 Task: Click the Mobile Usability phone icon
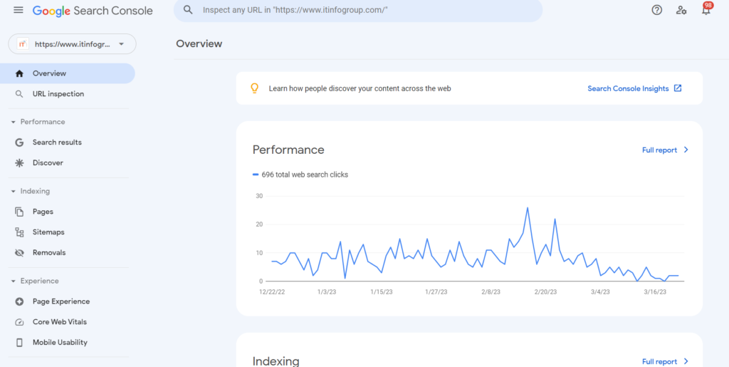(x=19, y=342)
